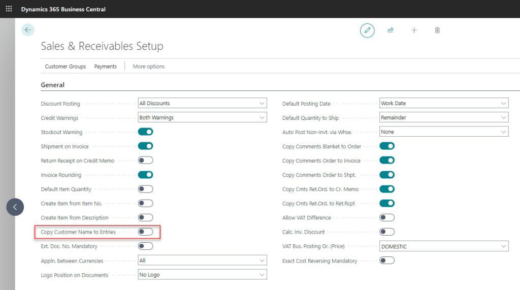The height and width of the screenshot is (290, 520).
Task: Expand VAT Bus. Posting Gr. (Price) dropdown
Action: [443, 246]
